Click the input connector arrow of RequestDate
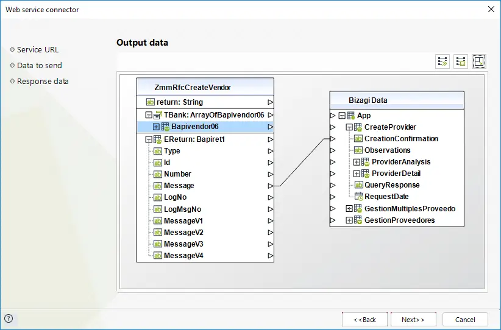This screenshot has width=501, height=330. click(333, 197)
